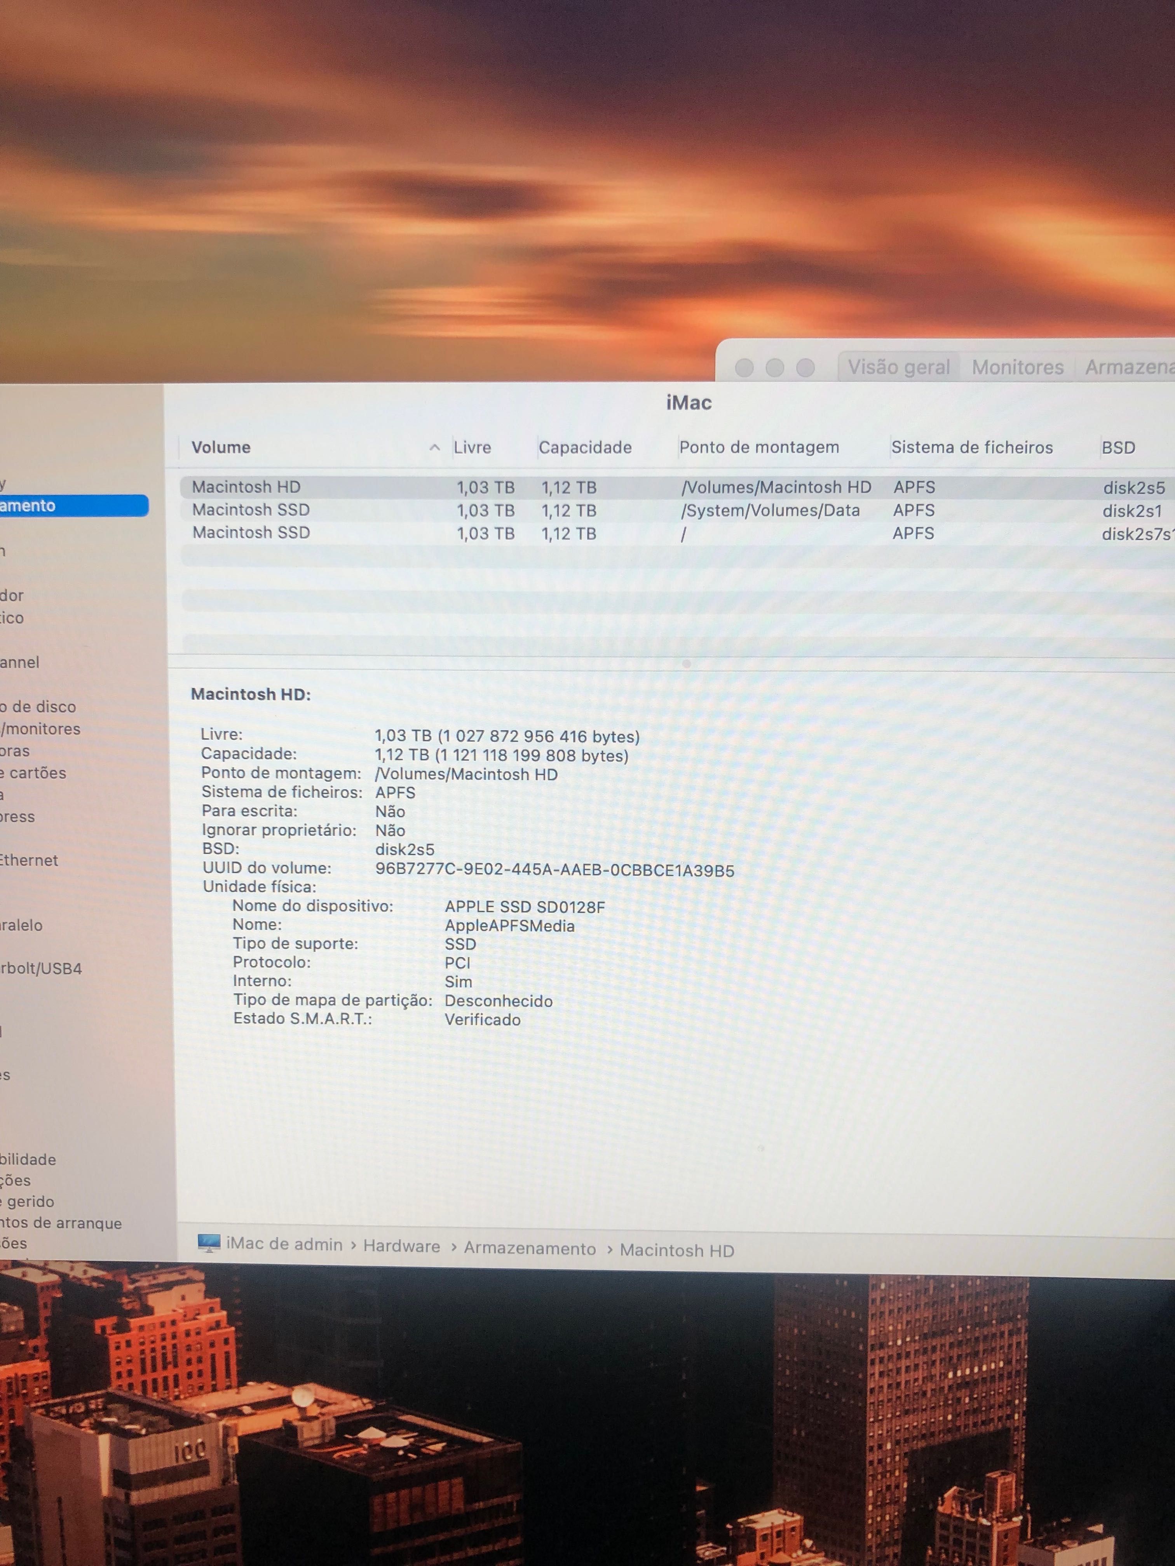1175x1566 pixels.
Task: Click the Livre bytes value in details
Action: coord(507,736)
